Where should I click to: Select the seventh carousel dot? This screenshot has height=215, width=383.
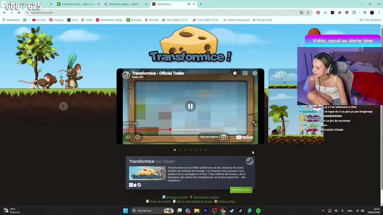(x=206, y=150)
